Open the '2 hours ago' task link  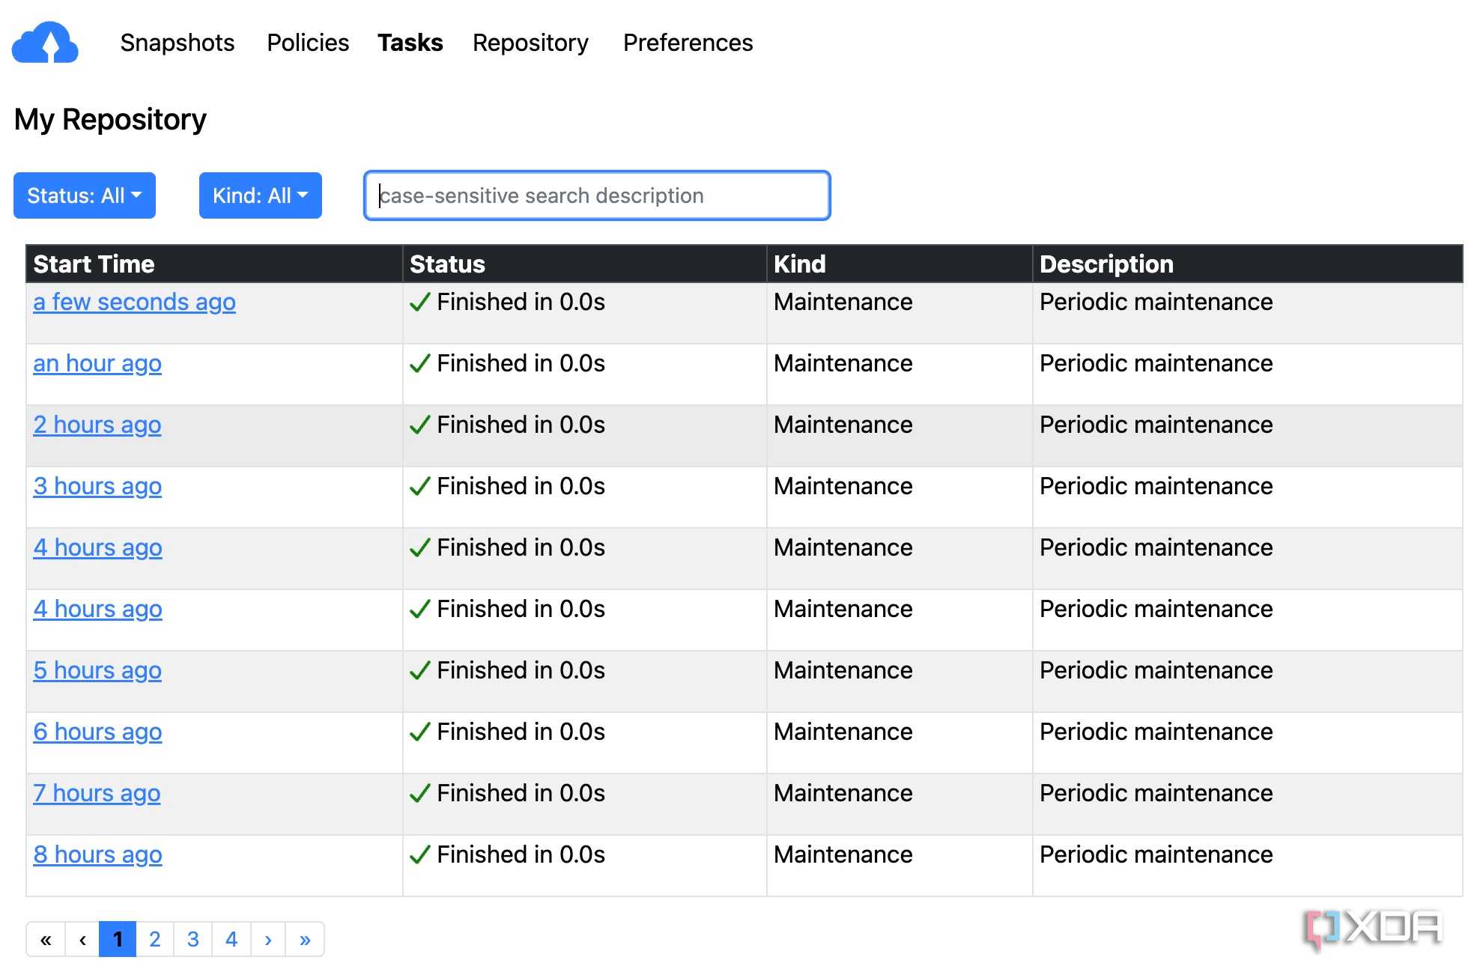click(x=97, y=425)
